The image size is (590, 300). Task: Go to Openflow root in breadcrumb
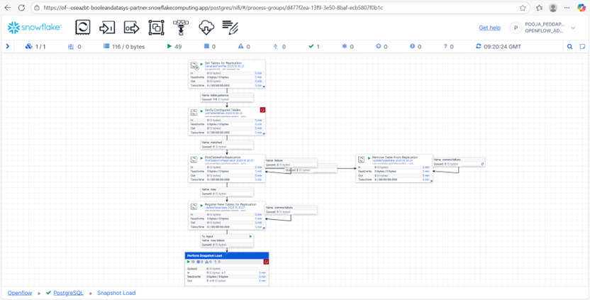pyautogui.click(x=20, y=292)
